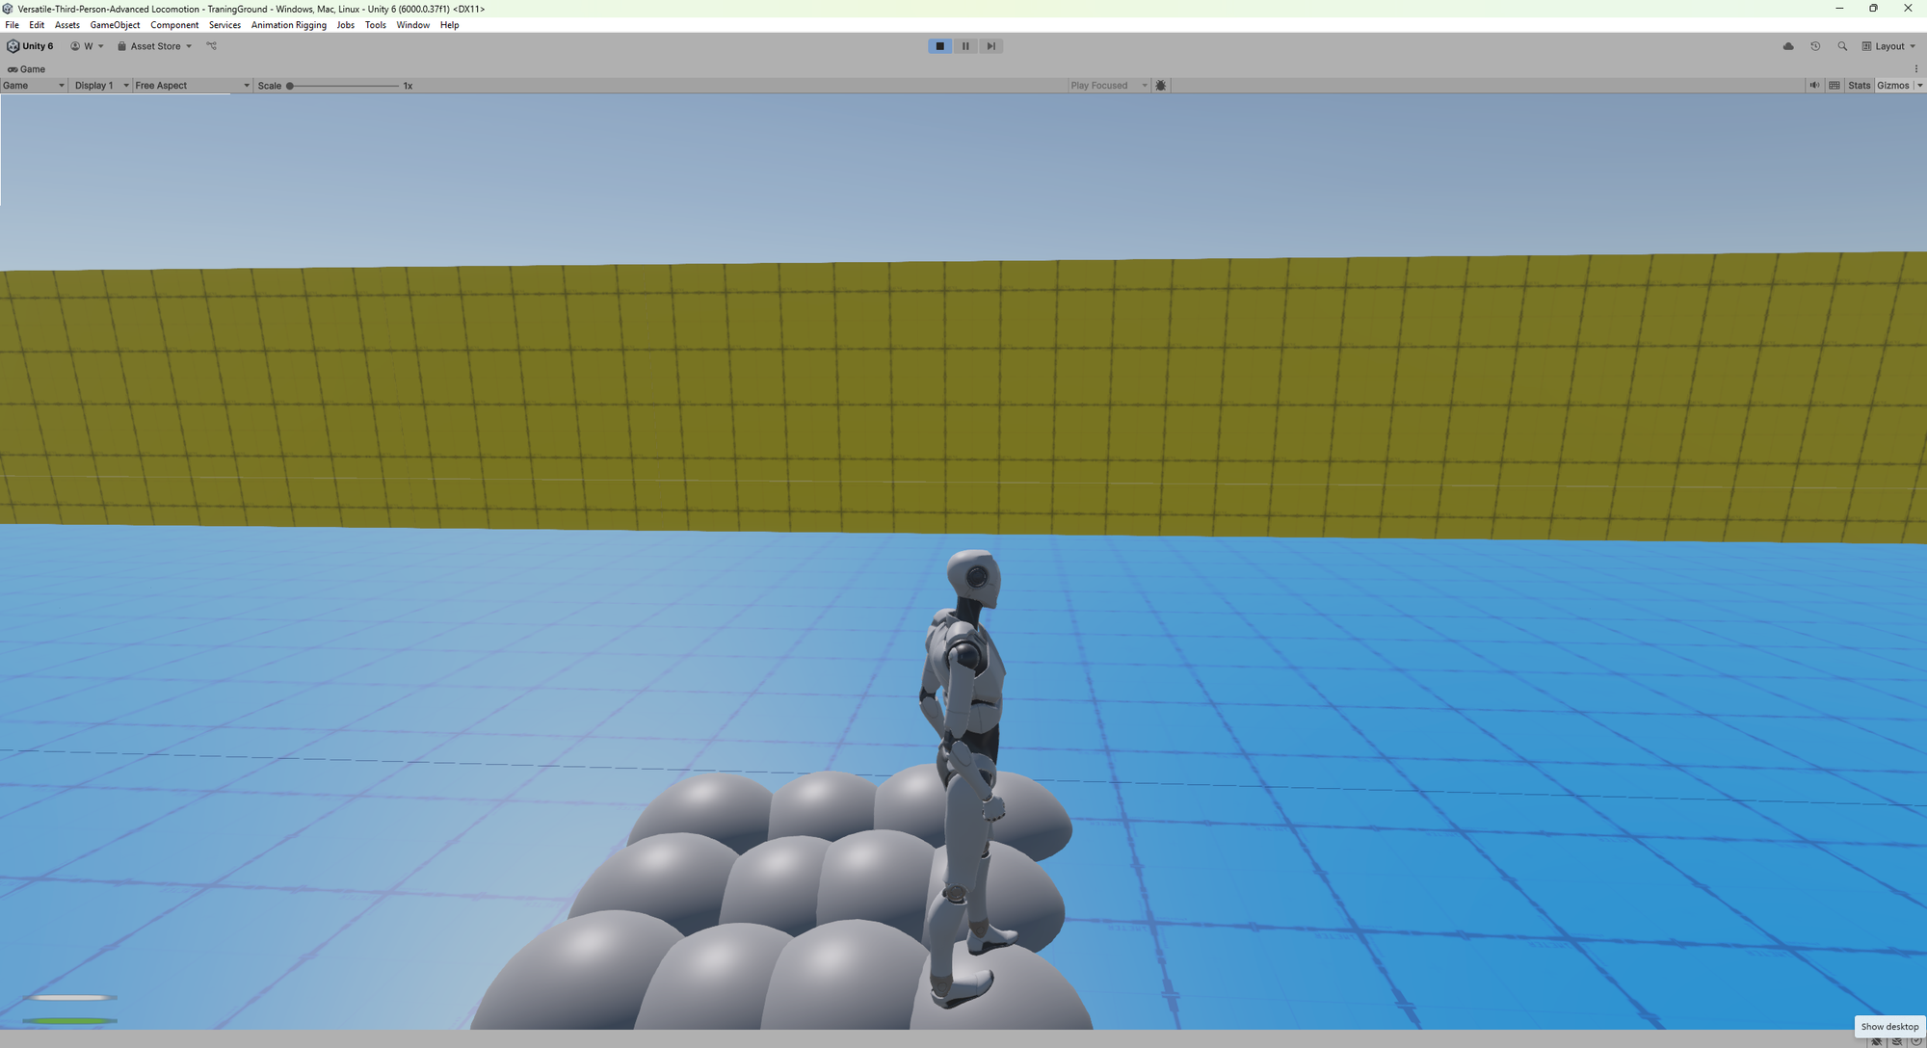Viewport: 1927px width, 1048px height.
Task: Click the progress checkmark icon in status bar
Action: pyautogui.click(x=1915, y=1042)
